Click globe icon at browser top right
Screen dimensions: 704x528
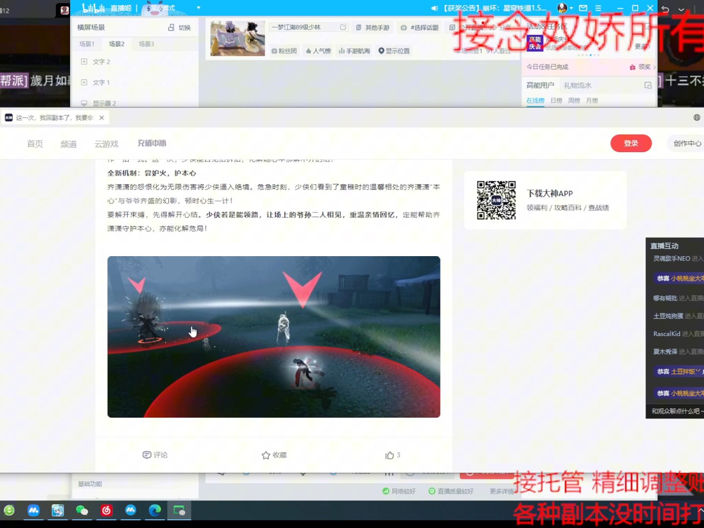click(697, 117)
